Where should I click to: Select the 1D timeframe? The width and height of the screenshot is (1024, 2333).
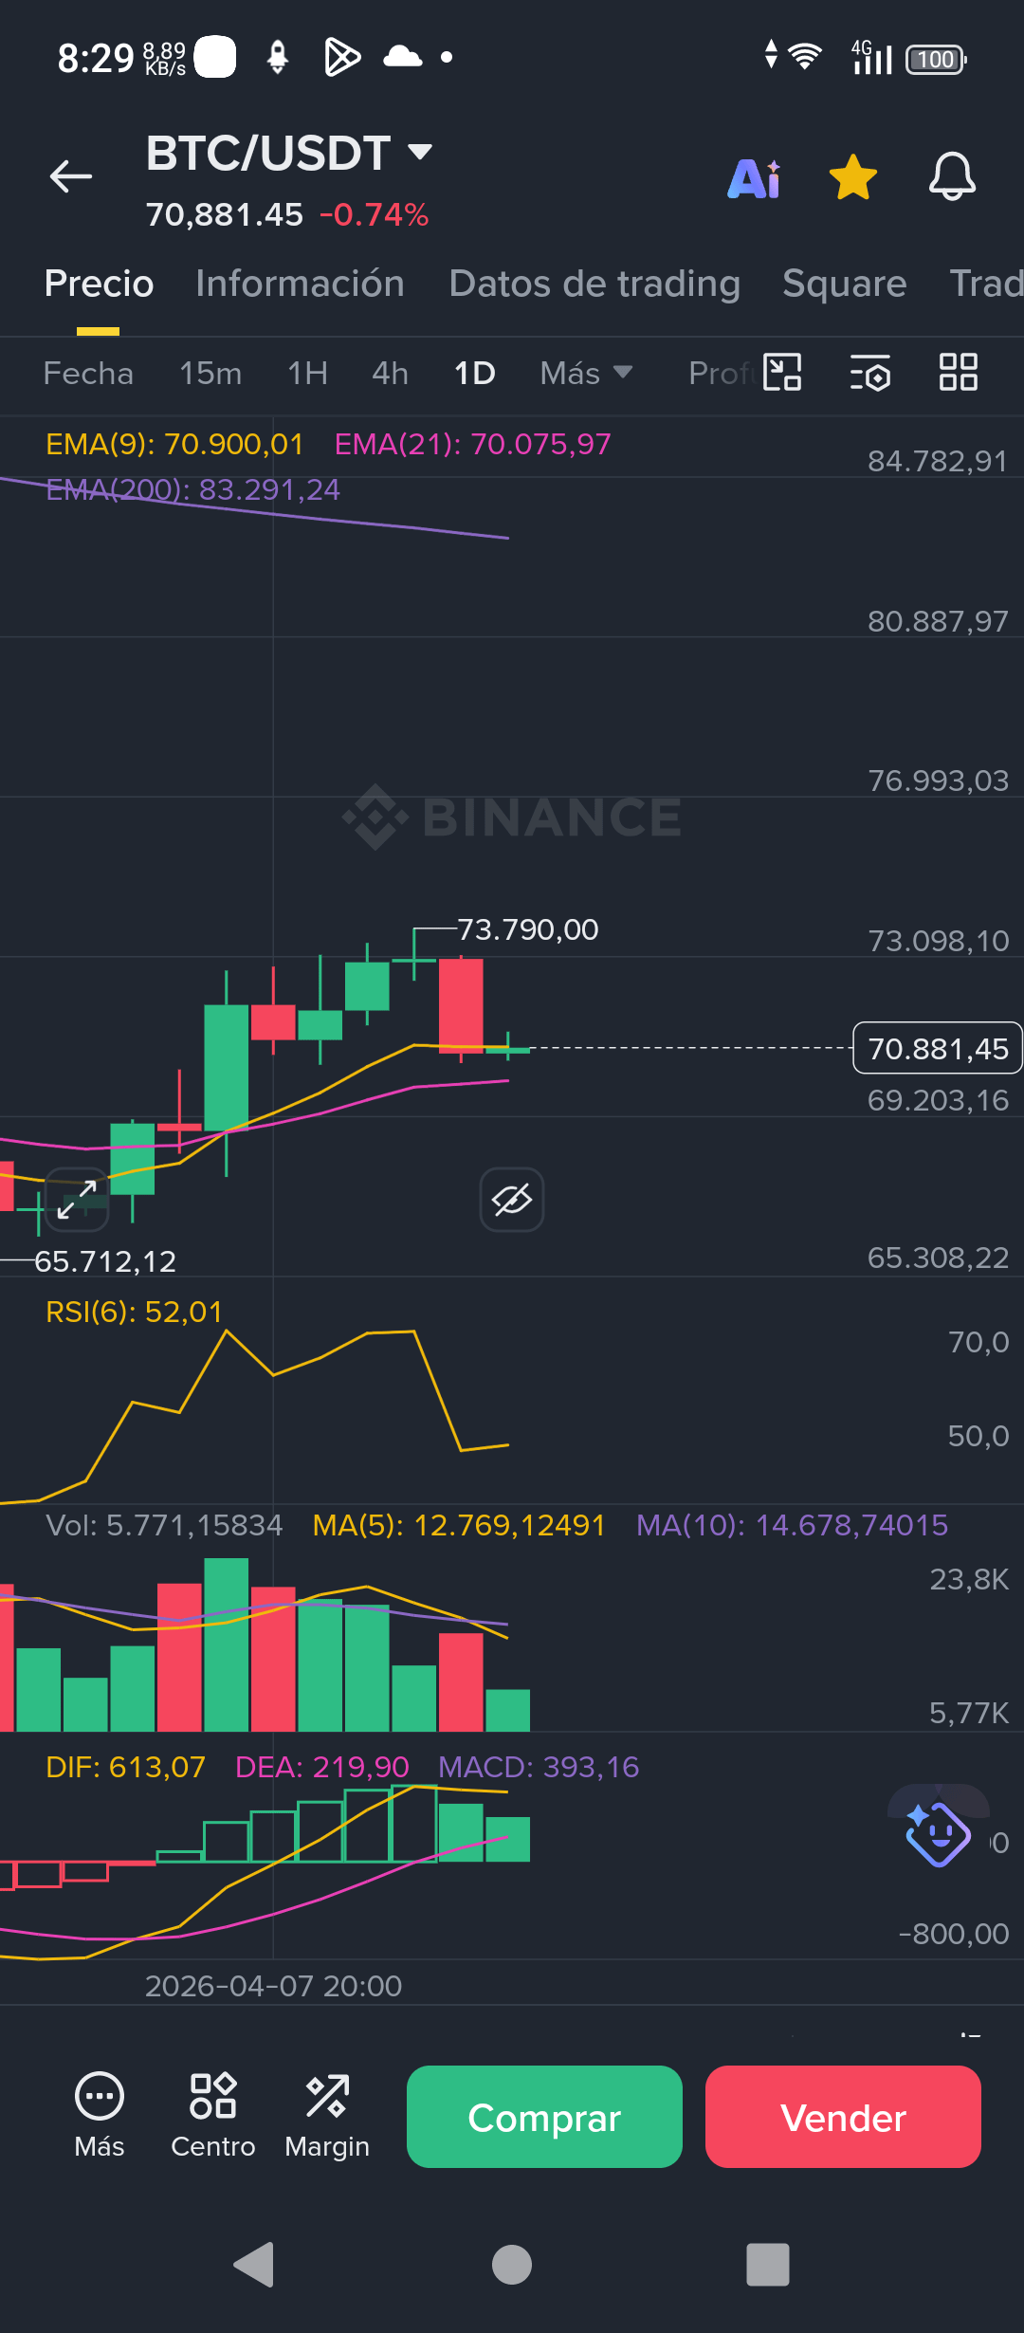[474, 374]
